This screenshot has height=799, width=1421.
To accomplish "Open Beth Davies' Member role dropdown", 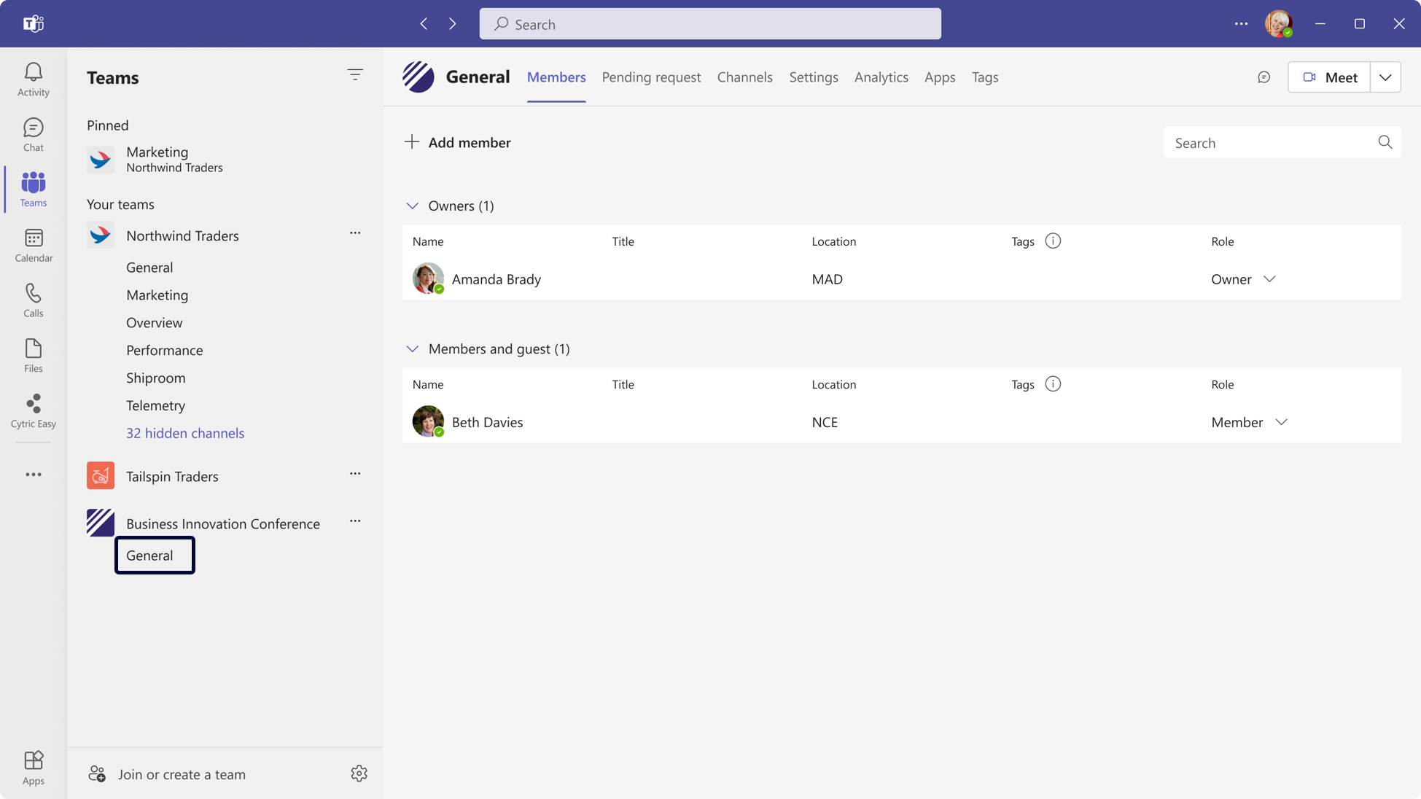I will pyautogui.click(x=1282, y=422).
